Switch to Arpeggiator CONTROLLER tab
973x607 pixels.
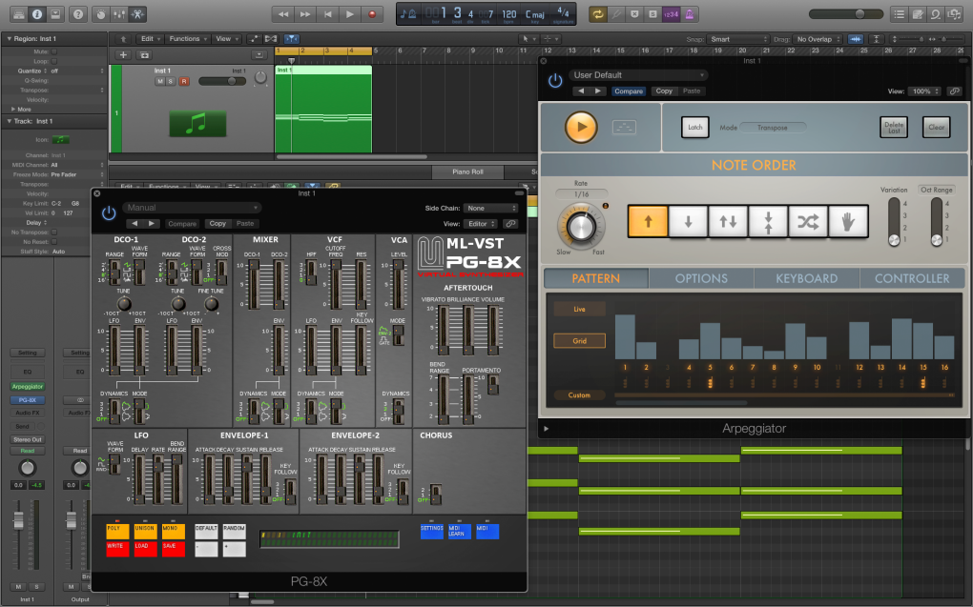click(x=912, y=278)
